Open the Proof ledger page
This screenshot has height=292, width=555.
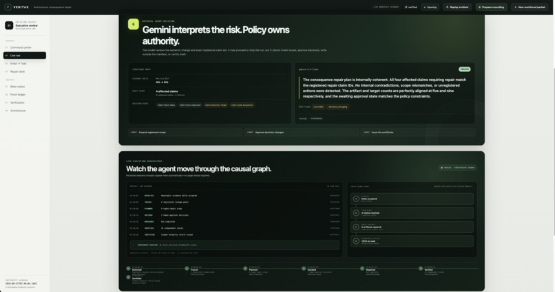click(x=24, y=95)
